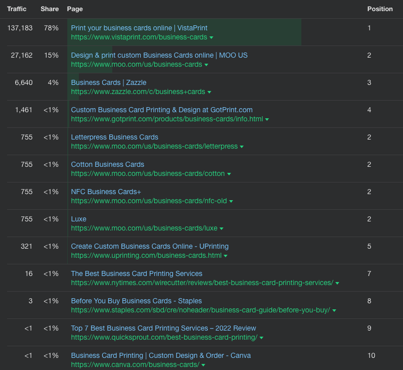403x370 pixels.
Task: Open the Letterpress Business Cards title
Action: (x=114, y=137)
